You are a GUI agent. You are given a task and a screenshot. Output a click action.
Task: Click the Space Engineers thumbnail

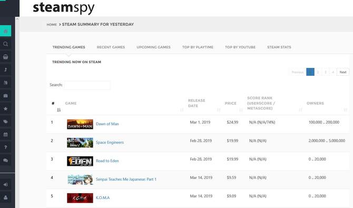tap(80, 143)
